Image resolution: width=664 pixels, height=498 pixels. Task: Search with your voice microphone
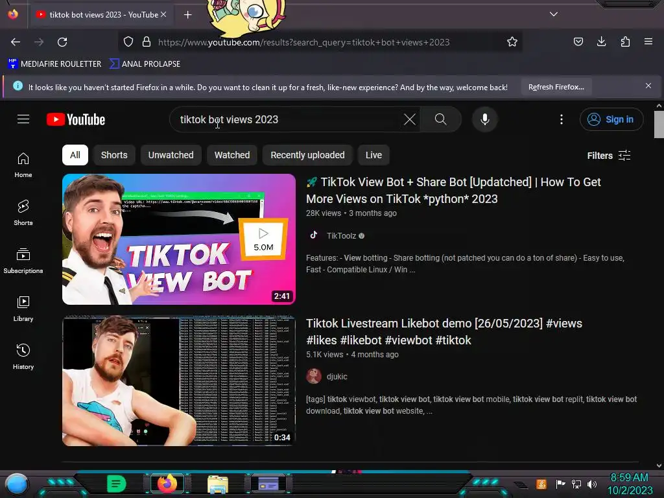point(485,119)
